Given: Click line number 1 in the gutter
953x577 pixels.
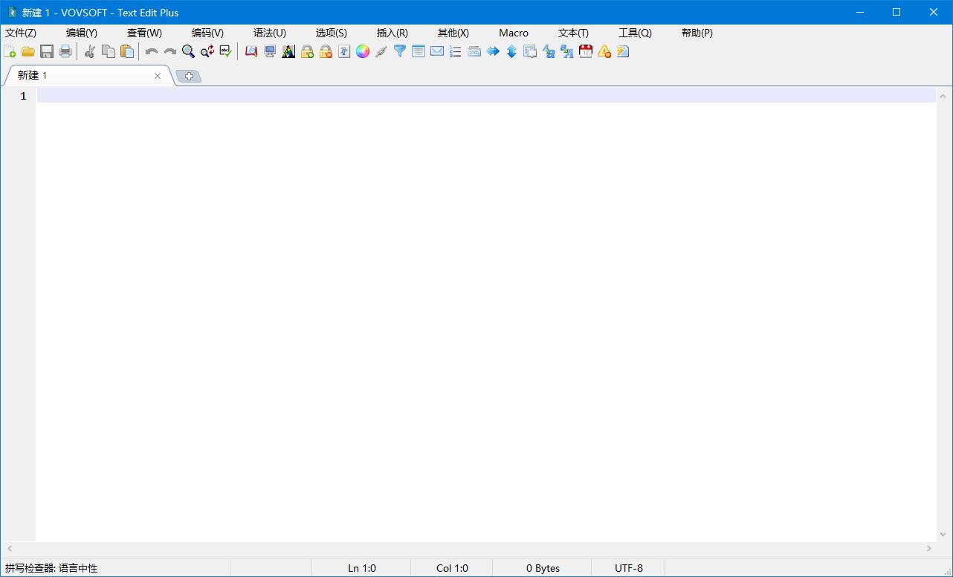Looking at the screenshot, I should (23, 96).
